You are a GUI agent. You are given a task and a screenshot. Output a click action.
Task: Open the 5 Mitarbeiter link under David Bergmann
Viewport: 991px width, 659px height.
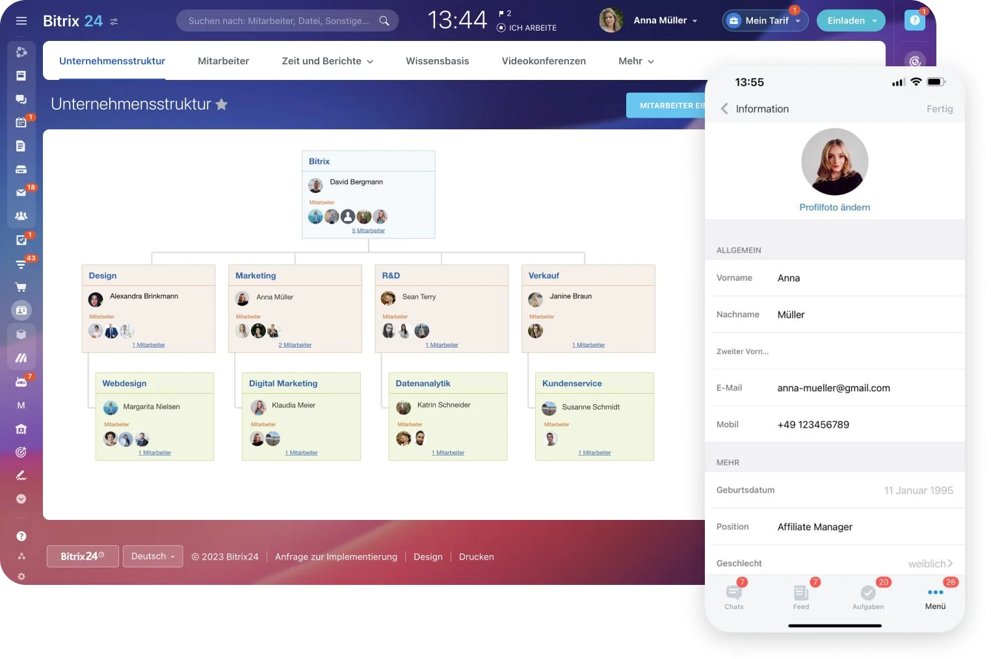(369, 229)
